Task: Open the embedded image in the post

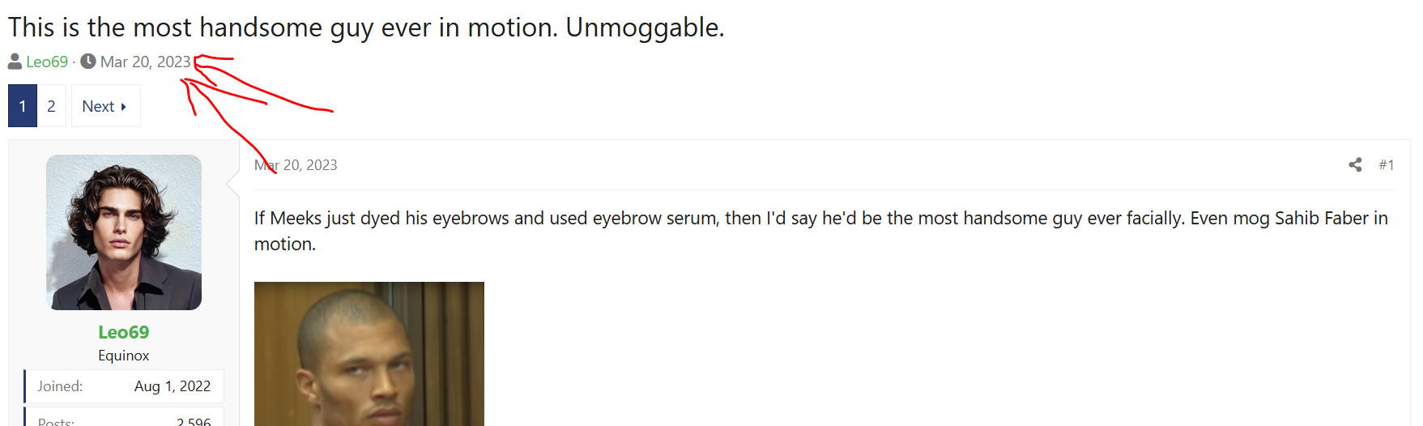Action: [x=369, y=354]
